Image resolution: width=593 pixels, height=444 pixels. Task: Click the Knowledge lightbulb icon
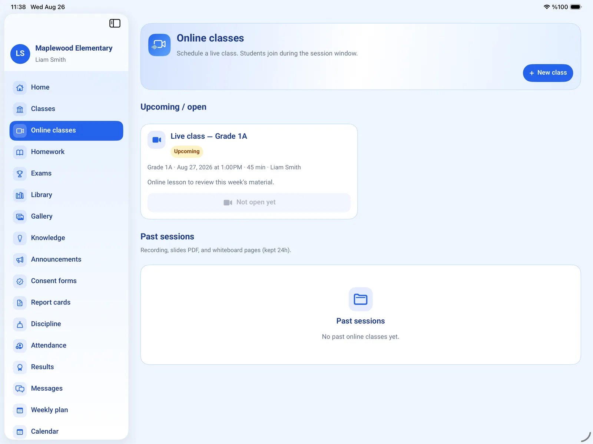tap(20, 238)
